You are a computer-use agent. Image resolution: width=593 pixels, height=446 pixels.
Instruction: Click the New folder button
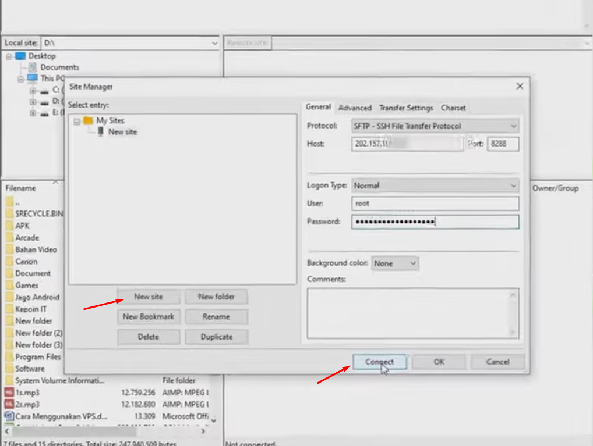[216, 297]
